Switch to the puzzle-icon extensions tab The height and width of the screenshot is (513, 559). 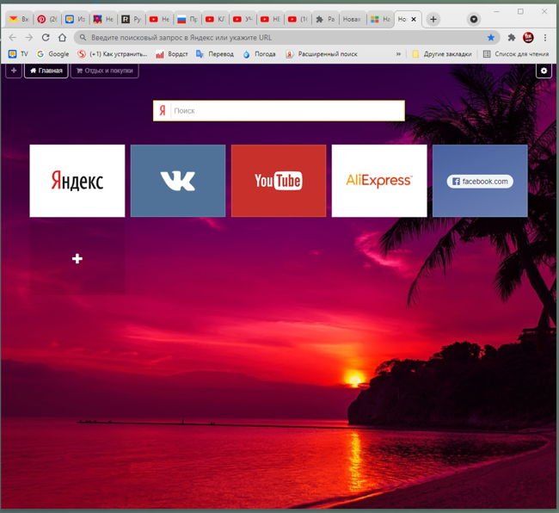click(x=325, y=19)
